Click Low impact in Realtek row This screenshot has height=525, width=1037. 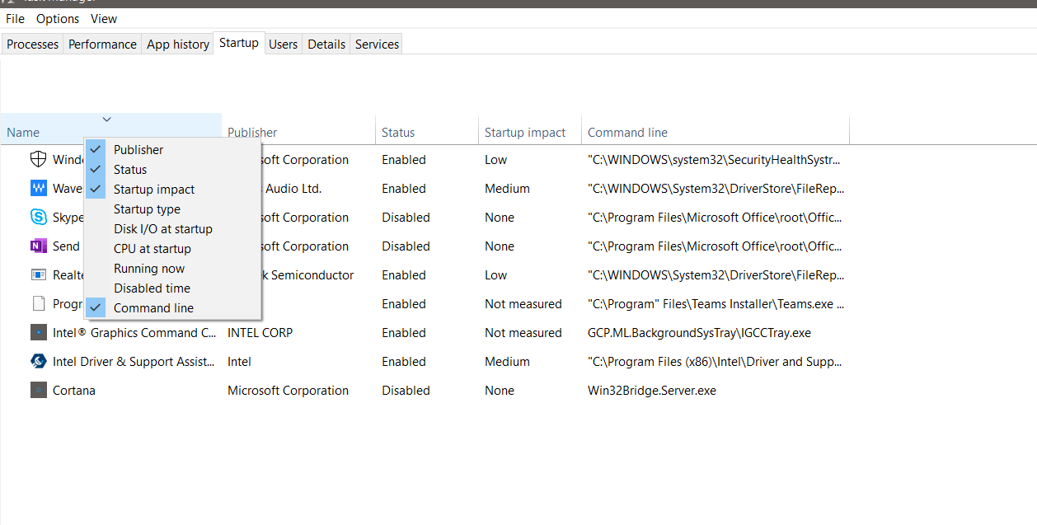click(495, 274)
